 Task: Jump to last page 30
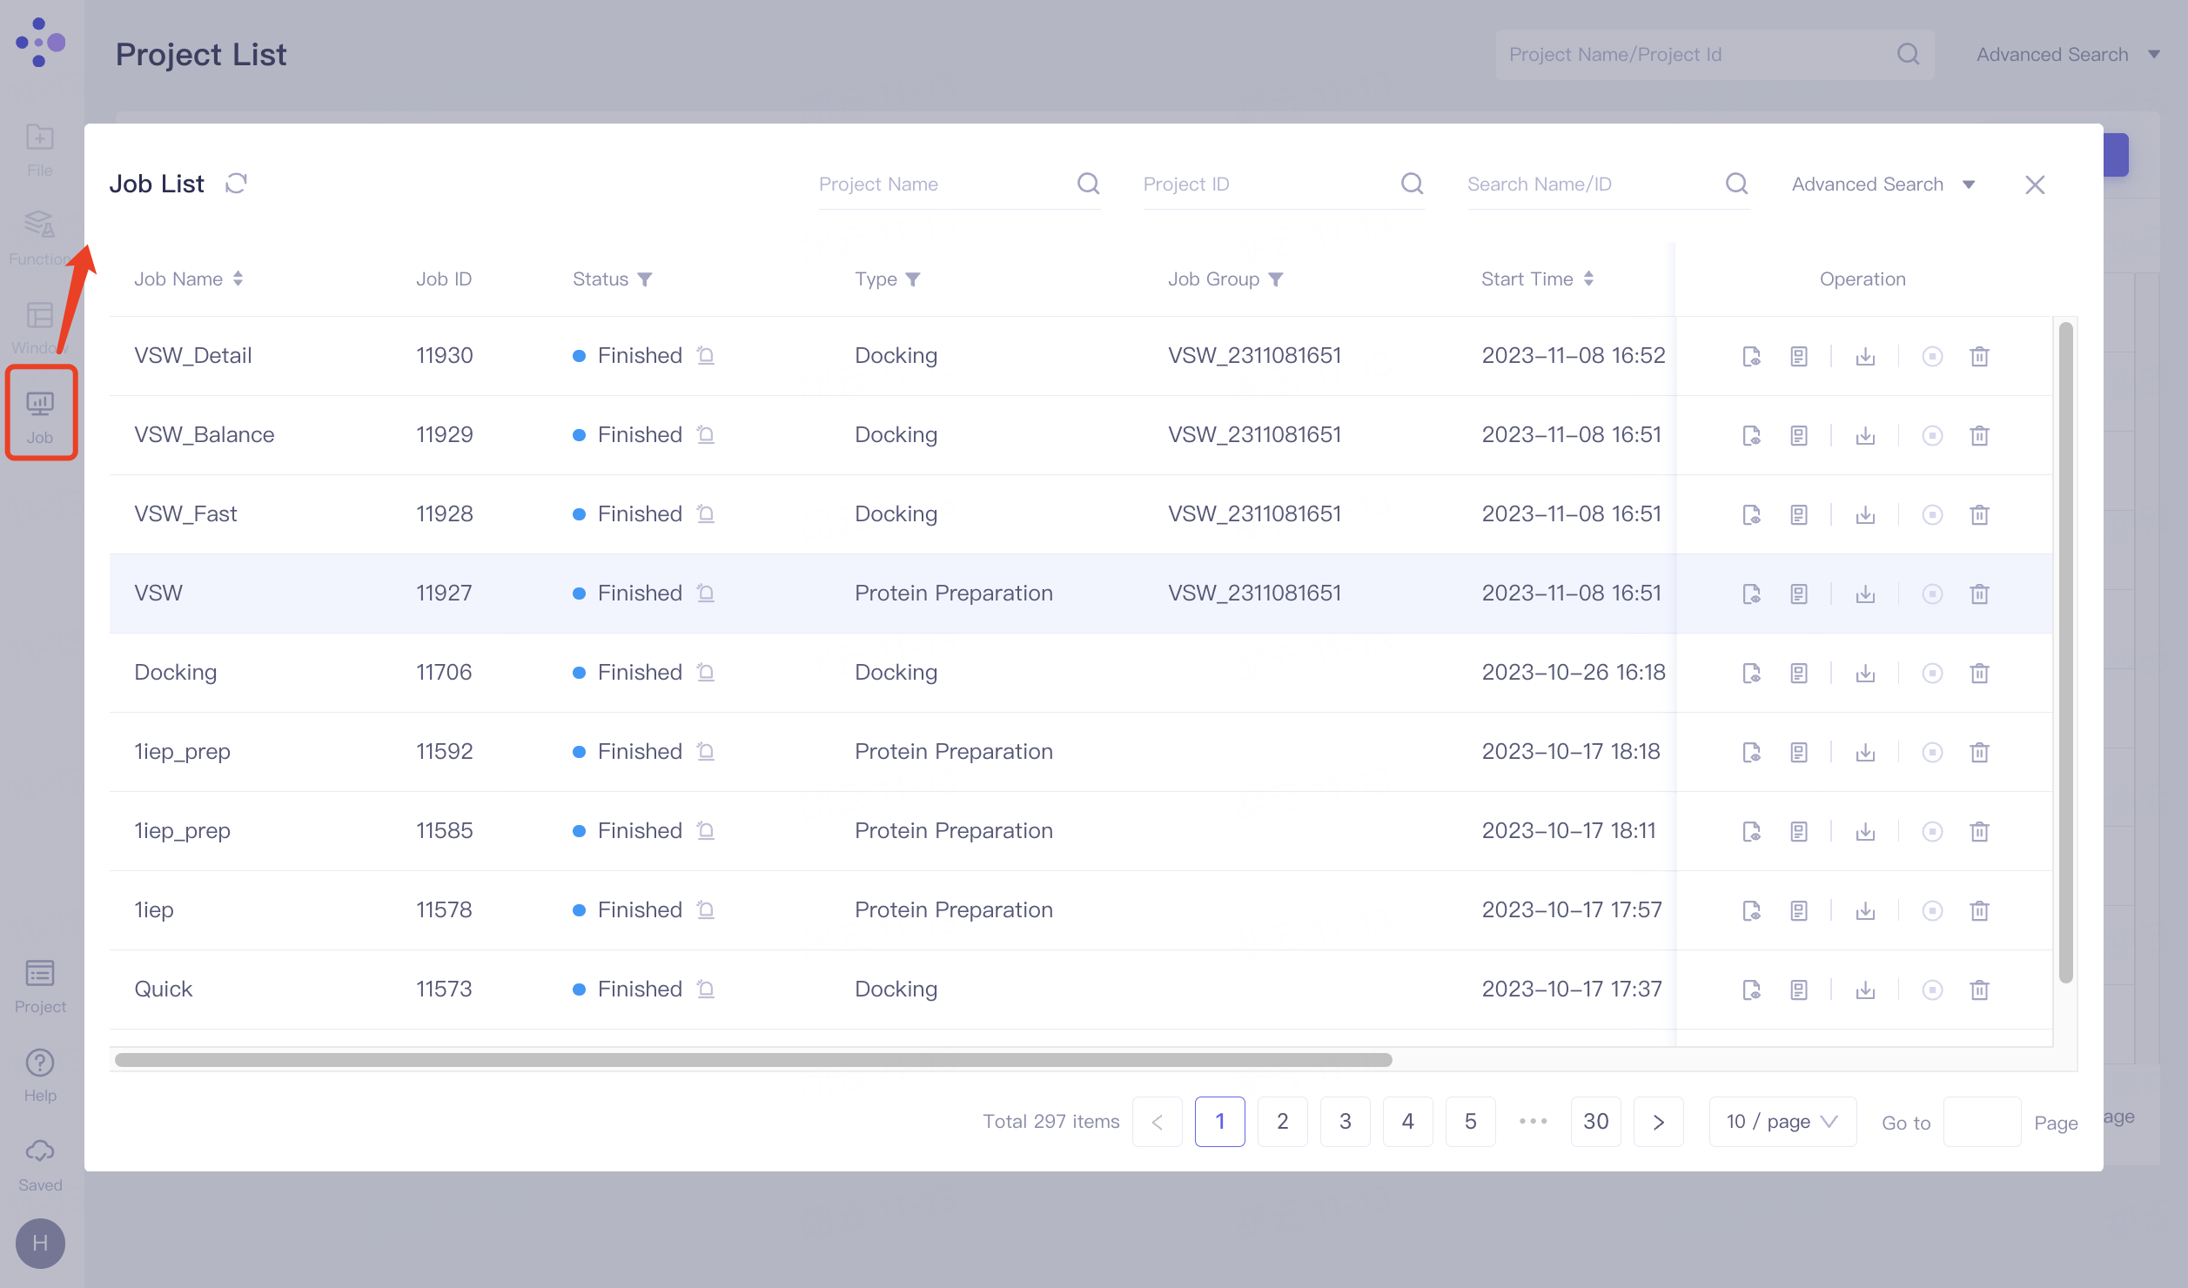click(1595, 1122)
